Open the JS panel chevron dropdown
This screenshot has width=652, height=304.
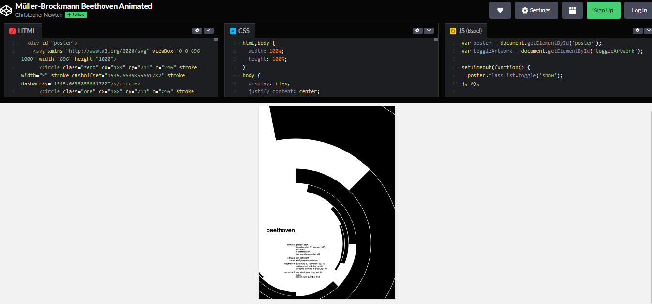coord(648,30)
